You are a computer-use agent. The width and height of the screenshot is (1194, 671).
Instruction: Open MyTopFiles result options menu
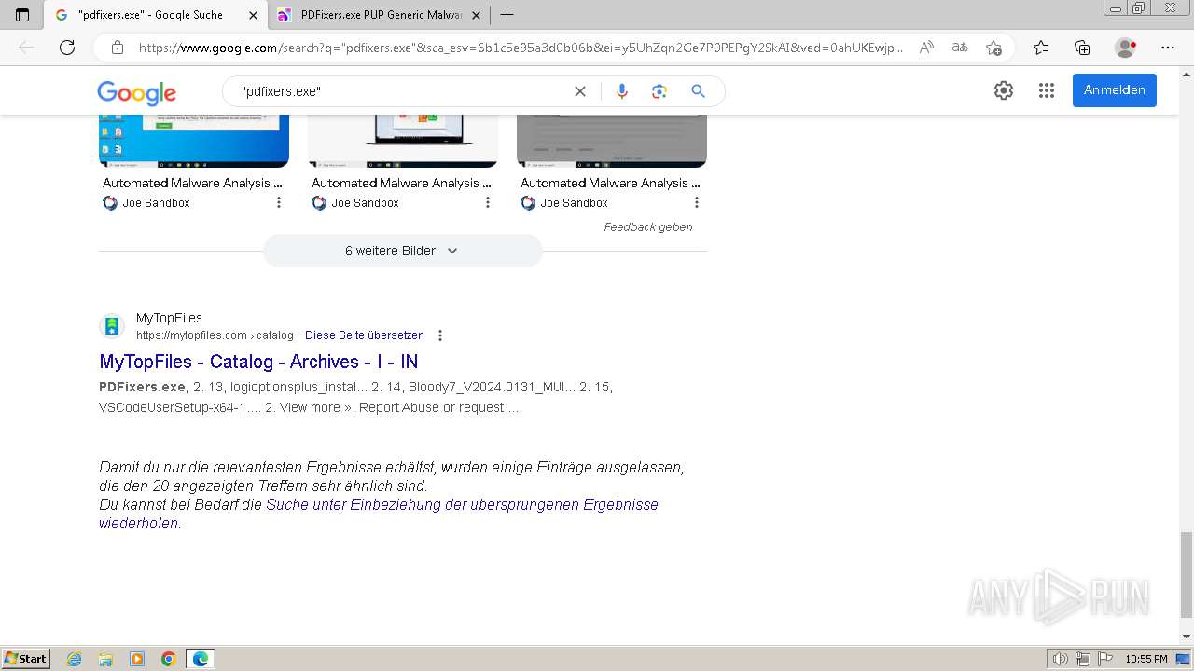click(x=440, y=335)
